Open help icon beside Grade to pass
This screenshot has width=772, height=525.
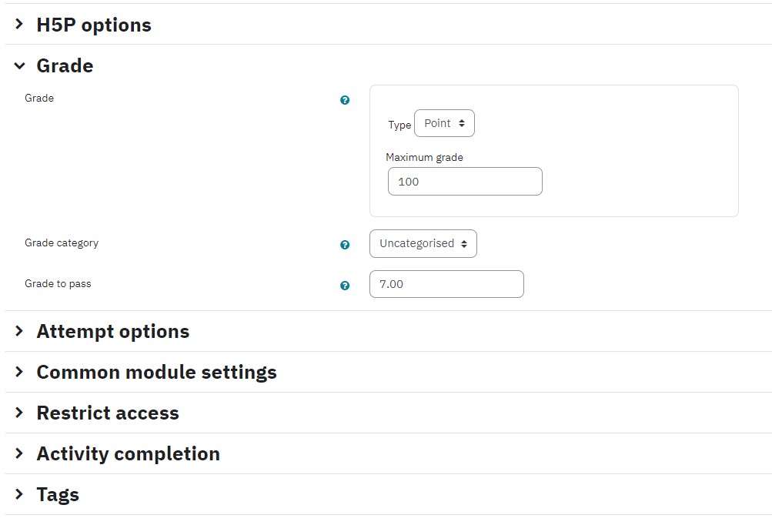345,286
